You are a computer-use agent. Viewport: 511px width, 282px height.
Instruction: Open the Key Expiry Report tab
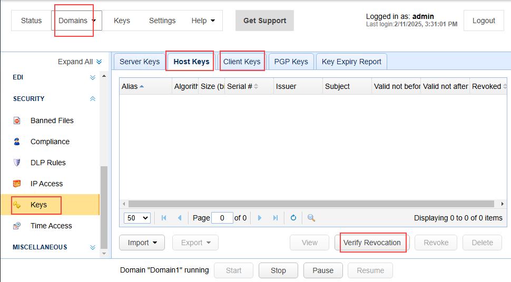[351, 62]
